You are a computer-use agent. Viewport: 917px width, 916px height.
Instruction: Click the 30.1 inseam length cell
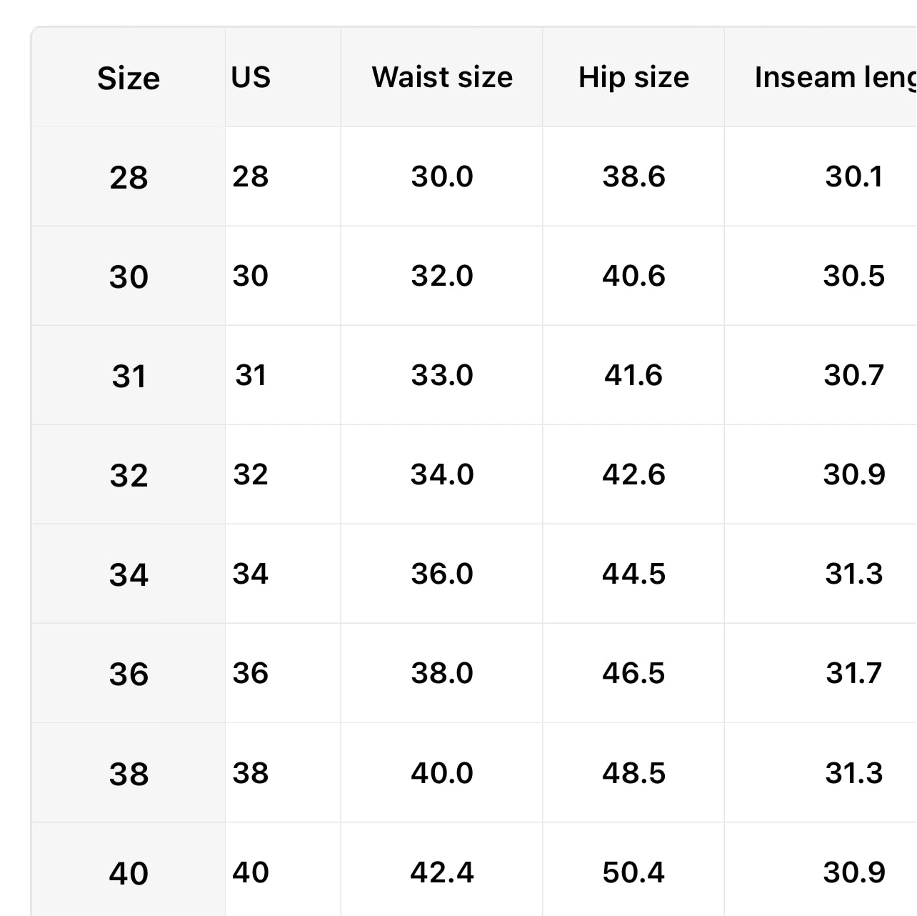click(x=854, y=176)
